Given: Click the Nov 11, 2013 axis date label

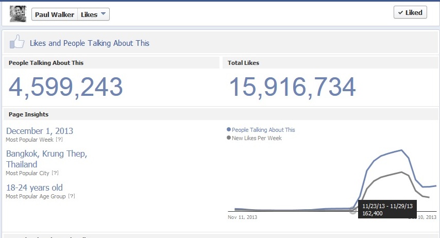Looking at the screenshot, I should coord(242,217).
